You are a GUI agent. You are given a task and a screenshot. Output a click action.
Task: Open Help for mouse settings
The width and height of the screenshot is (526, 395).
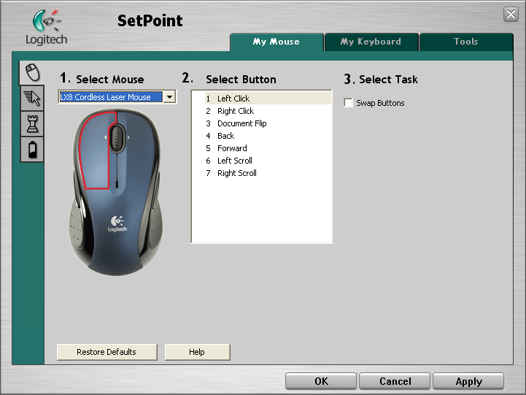(197, 352)
